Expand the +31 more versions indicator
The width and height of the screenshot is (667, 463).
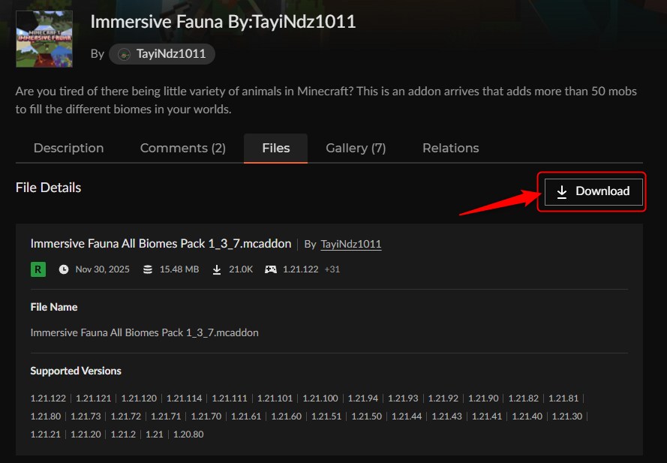coord(332,269)
